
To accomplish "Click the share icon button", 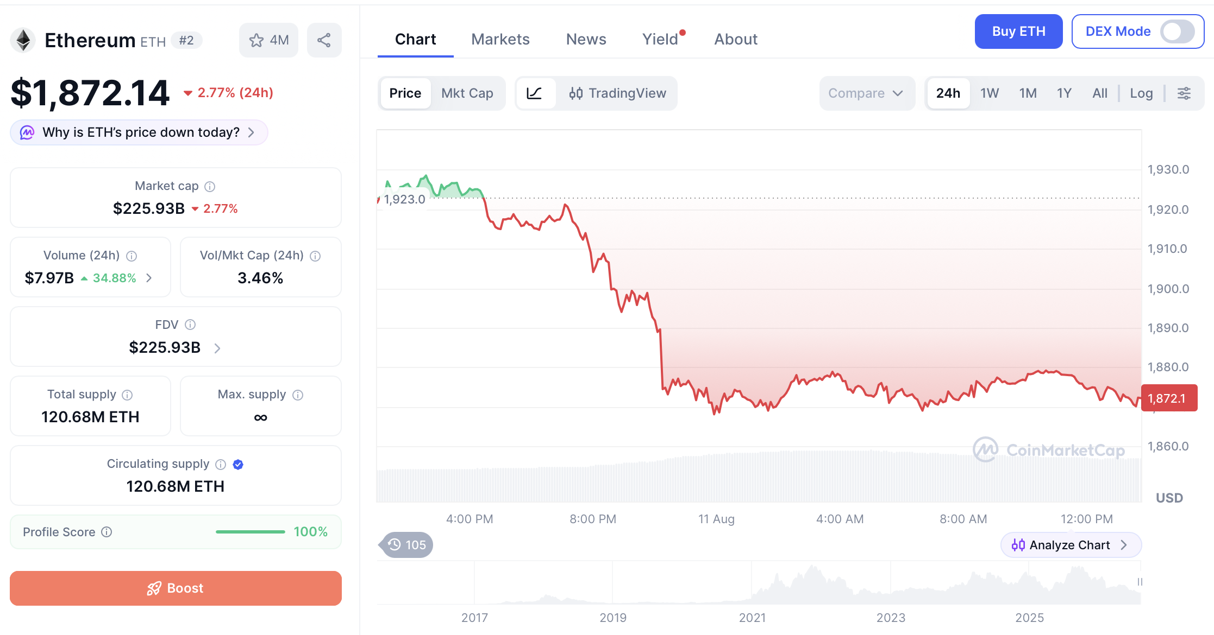I will [324, 40].
